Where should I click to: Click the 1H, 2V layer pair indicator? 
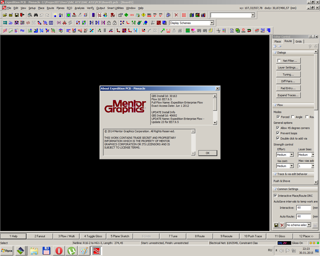[x=284, y=243]
